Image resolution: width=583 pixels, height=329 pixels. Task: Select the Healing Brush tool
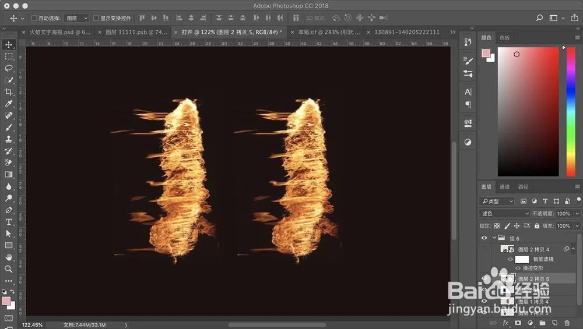(x=9, y=115)
